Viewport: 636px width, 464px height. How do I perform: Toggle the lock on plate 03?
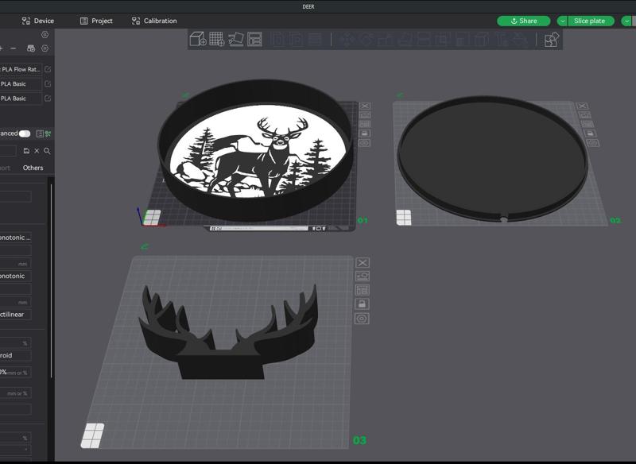[363, 304]
